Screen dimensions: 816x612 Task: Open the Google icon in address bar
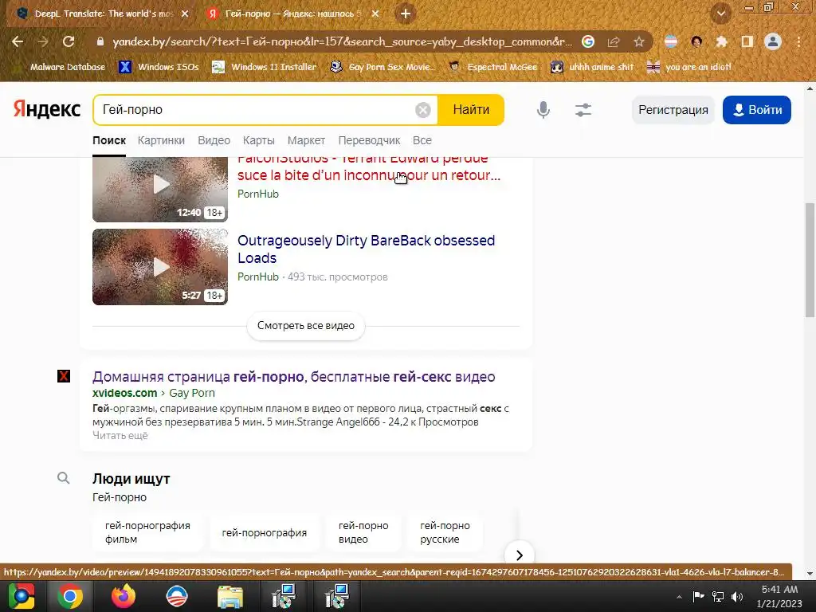point(588,41)
